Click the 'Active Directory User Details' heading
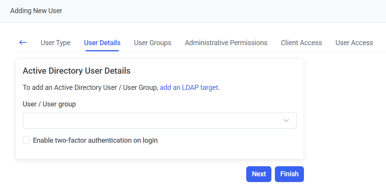Image resolution: width=386 pixels, height=189 pixels. point(77,71)
